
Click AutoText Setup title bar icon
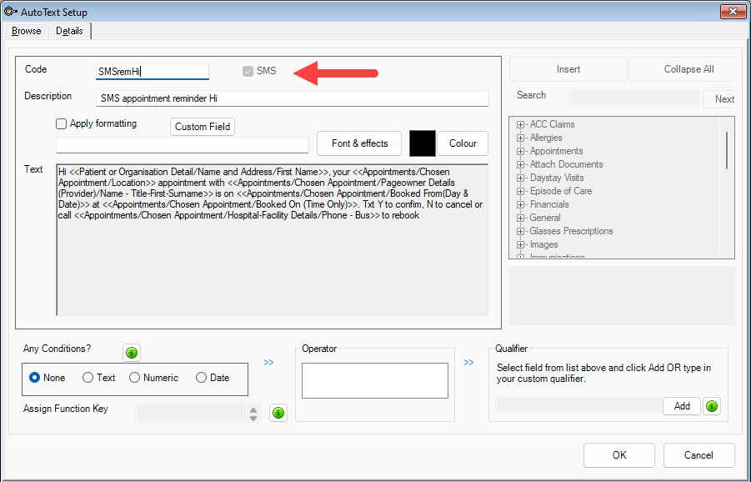tap(11, 12)
